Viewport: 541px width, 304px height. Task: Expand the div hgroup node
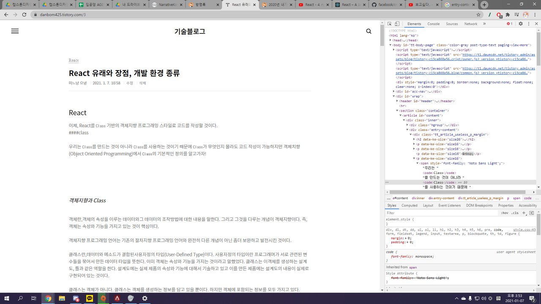tap(407, 125)
